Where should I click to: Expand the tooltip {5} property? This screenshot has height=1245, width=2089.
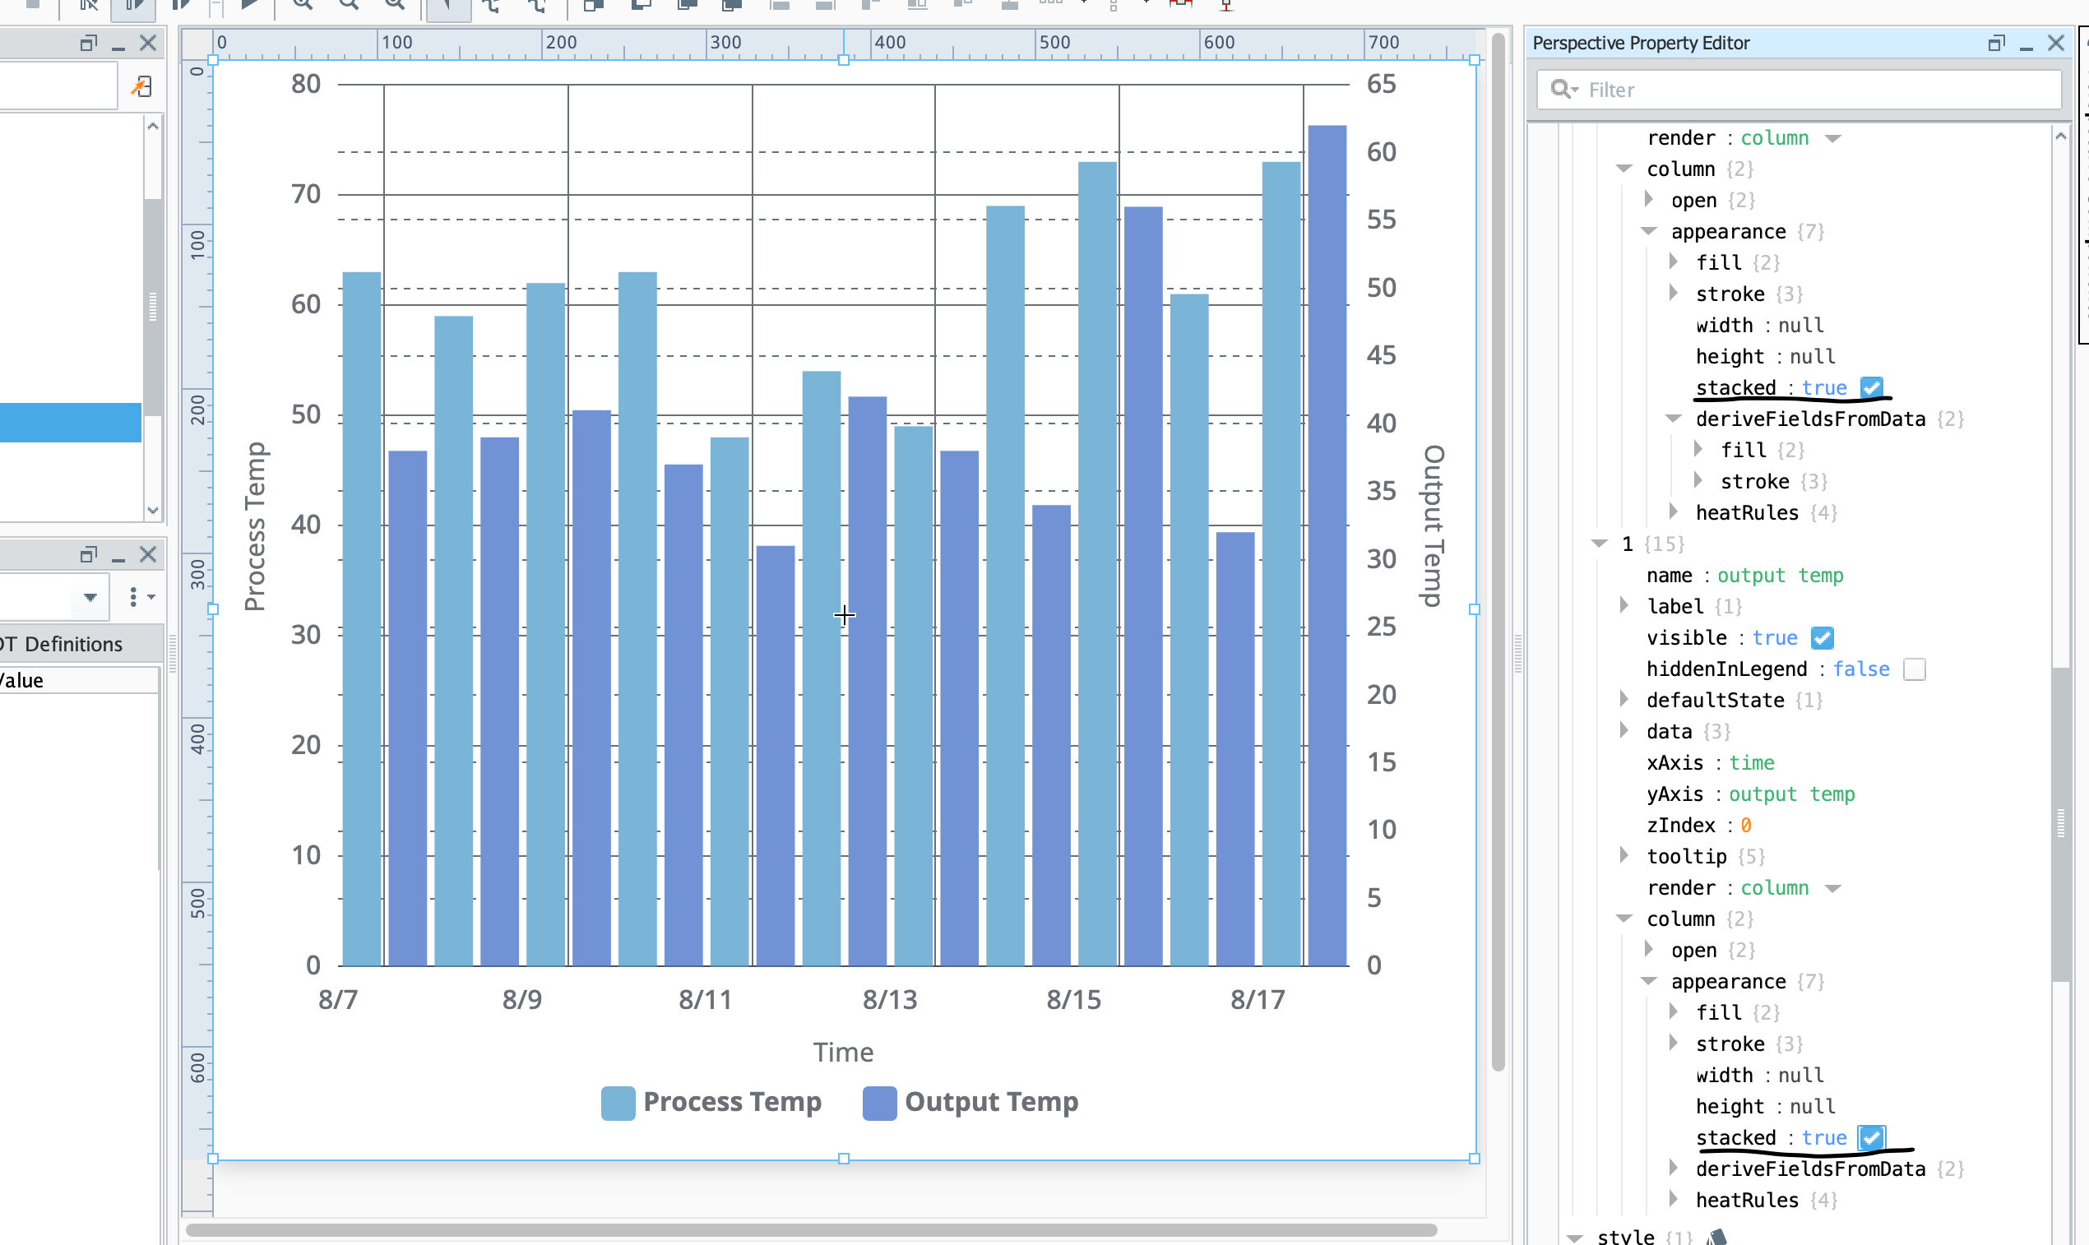pos(1624,856)
